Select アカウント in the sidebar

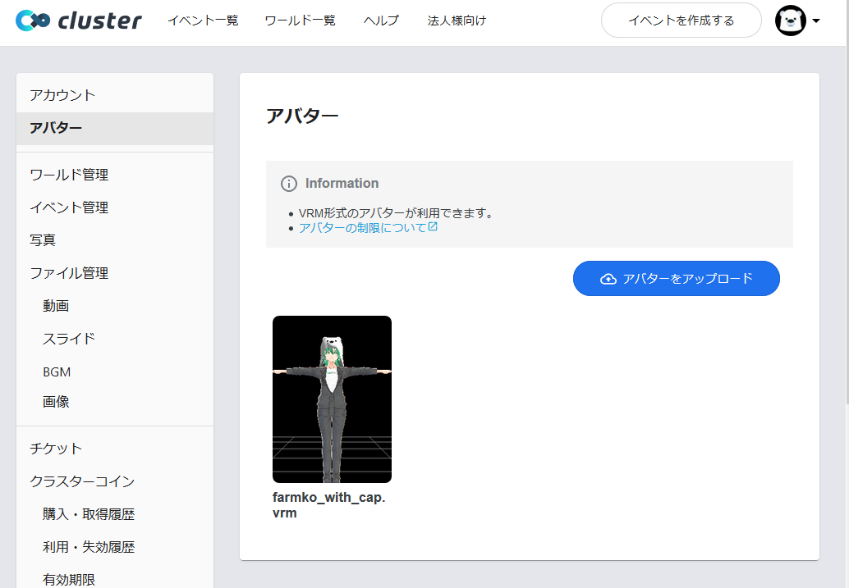point(115,95)
